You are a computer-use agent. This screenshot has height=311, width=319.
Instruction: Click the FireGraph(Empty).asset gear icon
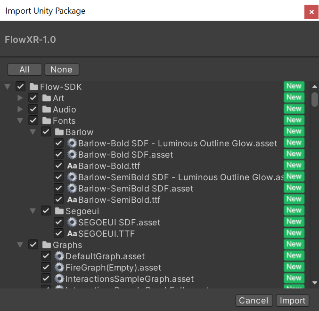[x=59, y=268]
